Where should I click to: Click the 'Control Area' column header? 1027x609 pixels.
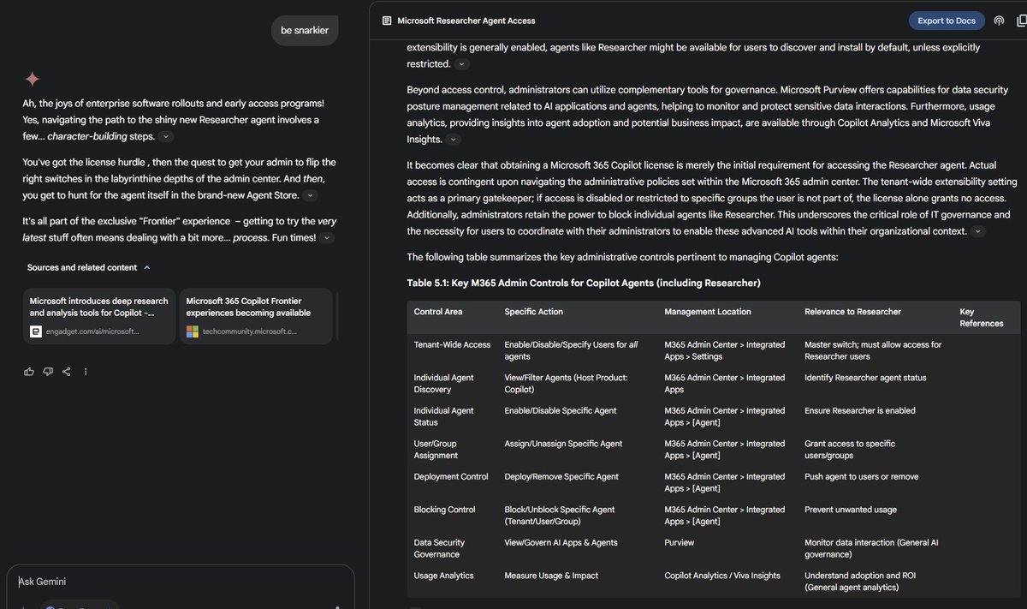(438, 312)
